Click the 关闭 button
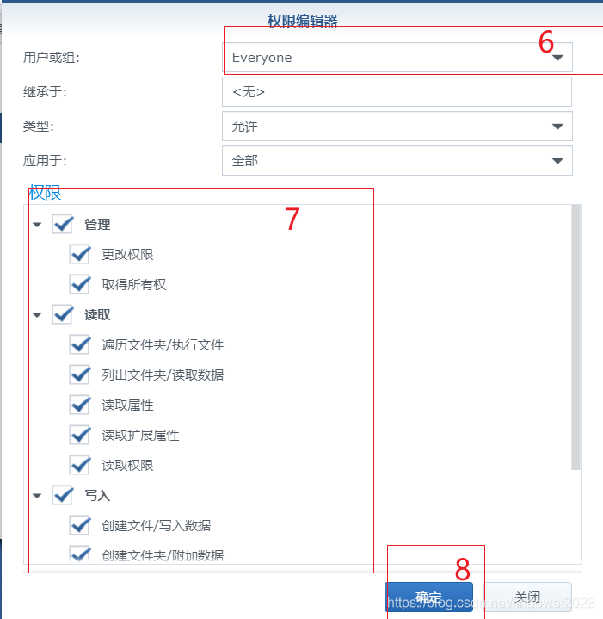This screenshot has height=619, width=603. (527, 597)
